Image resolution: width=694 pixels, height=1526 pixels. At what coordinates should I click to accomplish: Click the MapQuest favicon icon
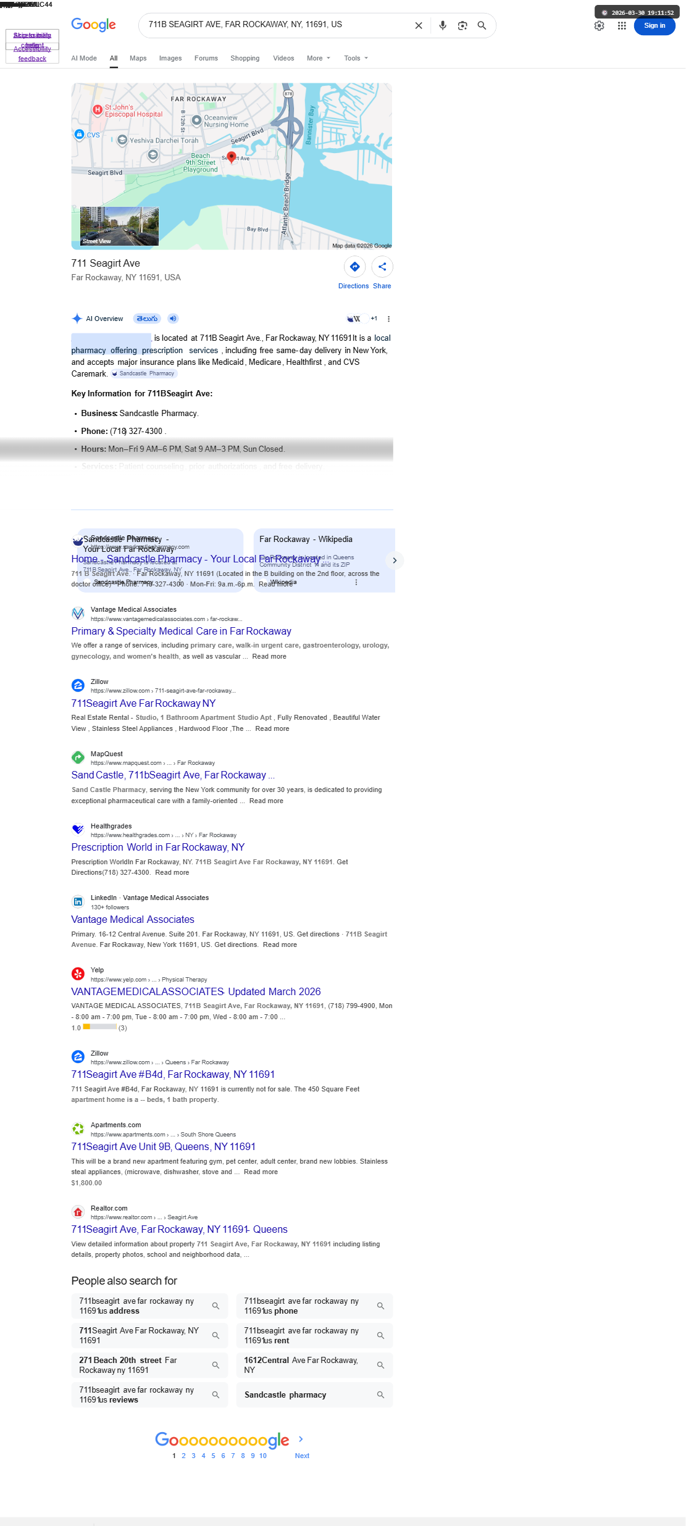(78, 757)
